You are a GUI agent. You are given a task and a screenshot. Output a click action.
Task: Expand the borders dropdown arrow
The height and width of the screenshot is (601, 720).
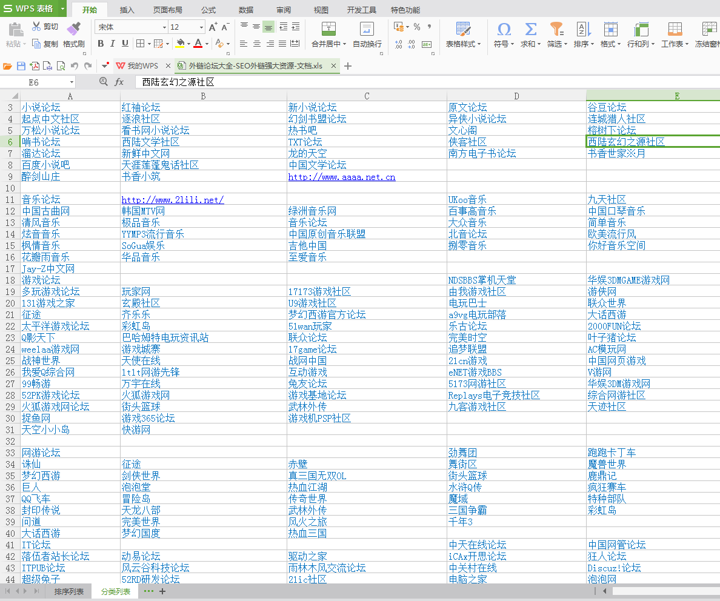coord(148,44)
